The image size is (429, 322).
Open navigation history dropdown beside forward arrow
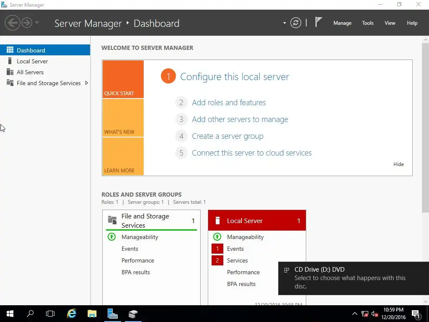37,23
